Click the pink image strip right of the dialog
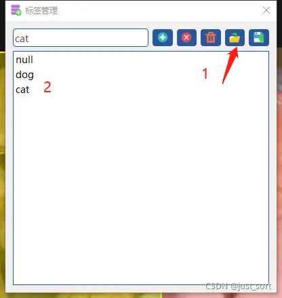The image size is (282, 298). pyautogui.click(x=279, y=172)
